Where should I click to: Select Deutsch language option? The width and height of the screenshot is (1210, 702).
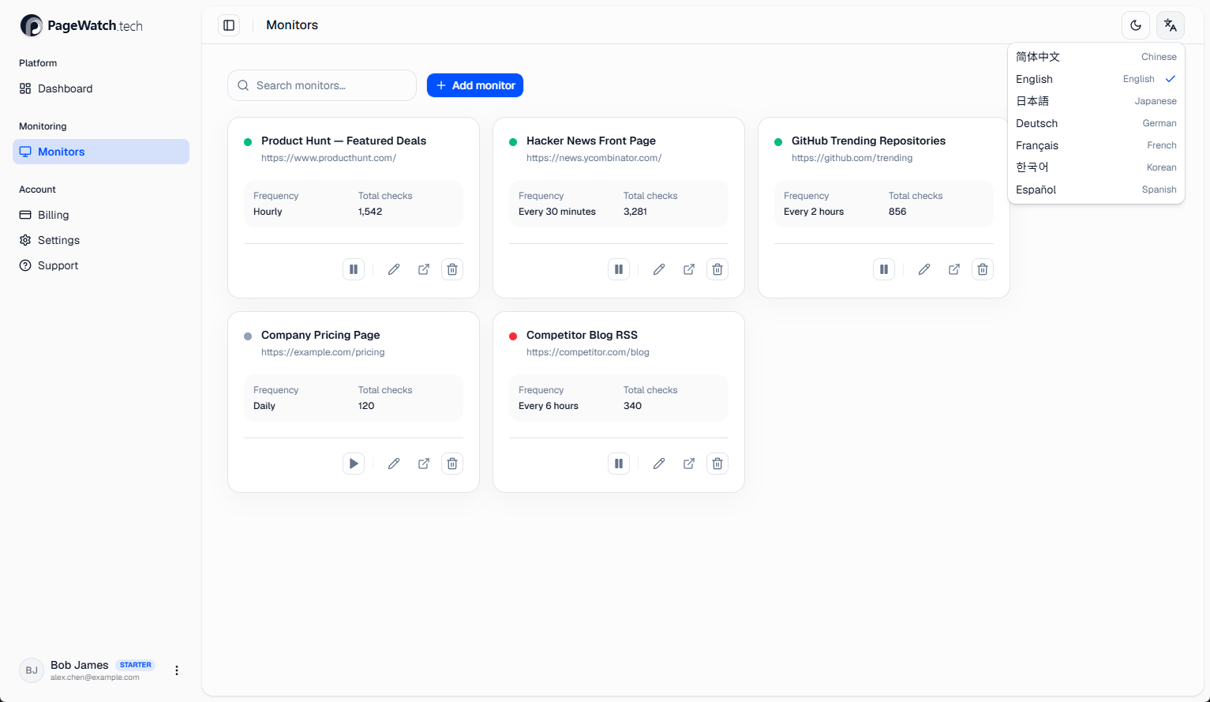click(1096, 123)
